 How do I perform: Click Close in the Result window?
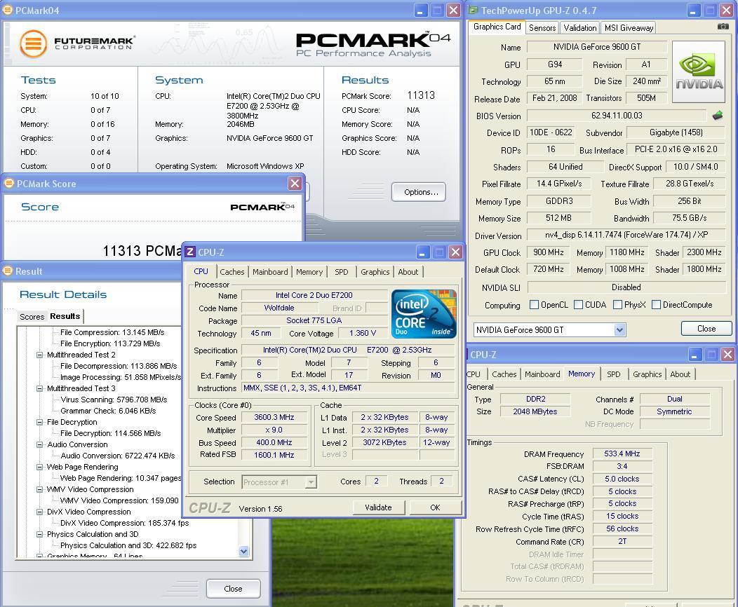coord(233,589)
